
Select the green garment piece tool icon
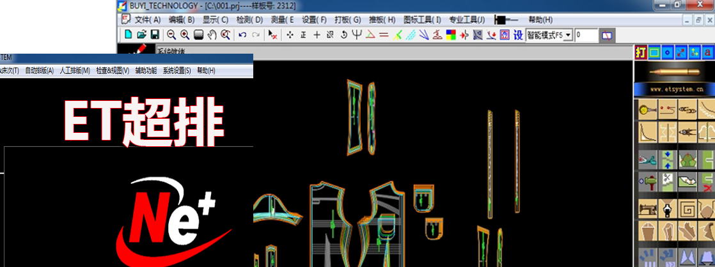pos(687,160)
